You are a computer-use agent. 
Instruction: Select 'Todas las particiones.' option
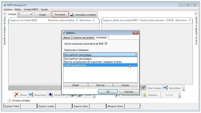(100, 65)
